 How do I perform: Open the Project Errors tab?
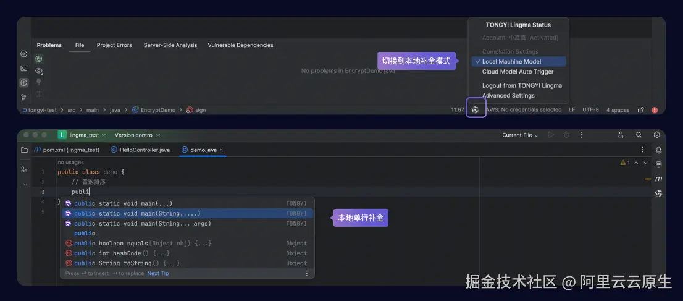tap(114, 45)
